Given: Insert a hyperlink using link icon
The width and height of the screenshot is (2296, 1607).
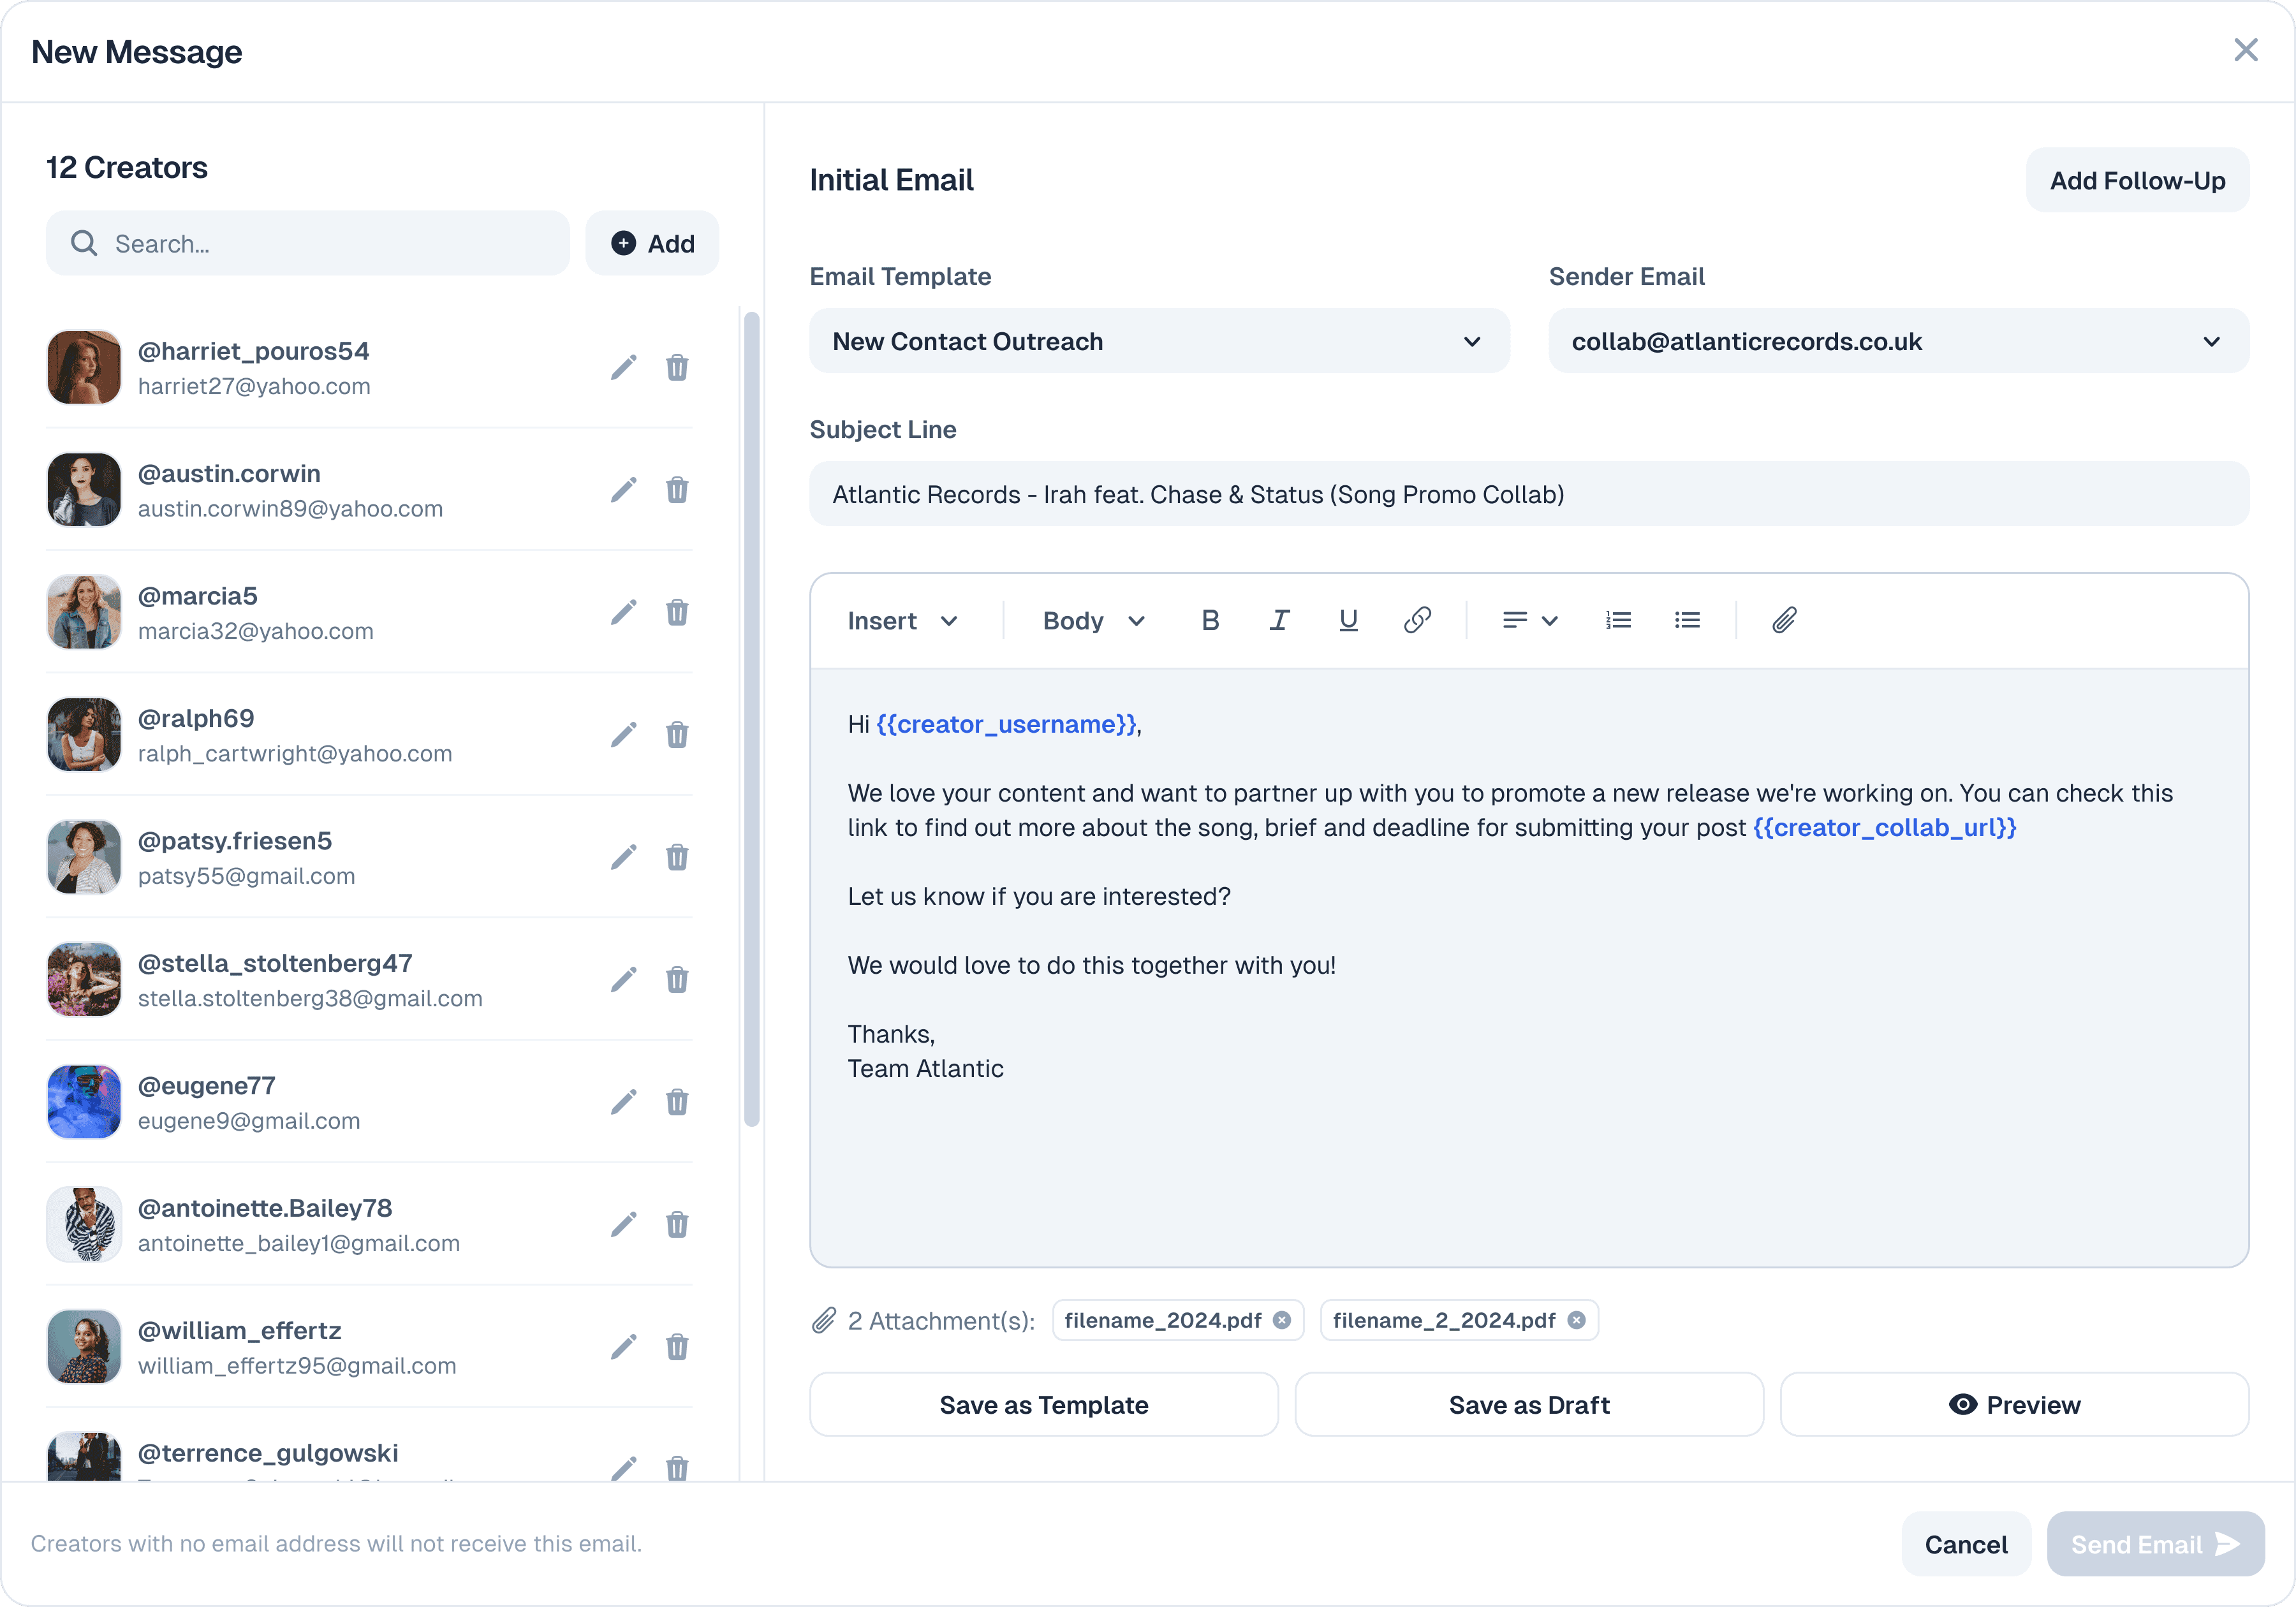Looking at the screenshot, I should click(1417, 620).
